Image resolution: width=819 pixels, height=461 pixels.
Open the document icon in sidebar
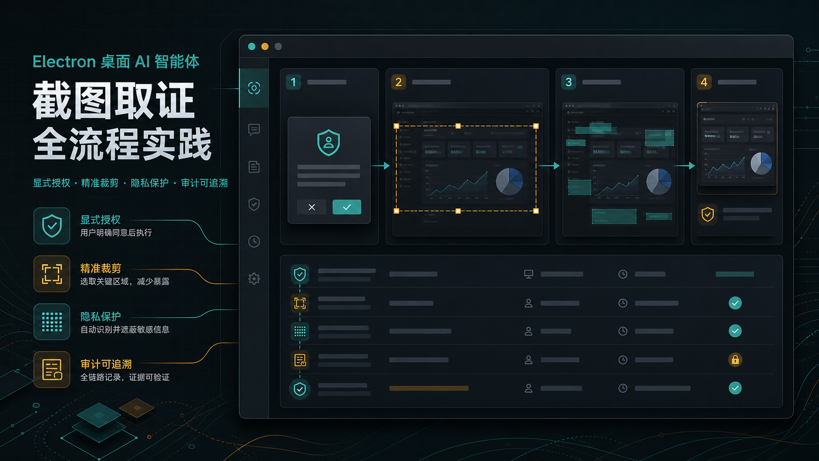(254, 167)
